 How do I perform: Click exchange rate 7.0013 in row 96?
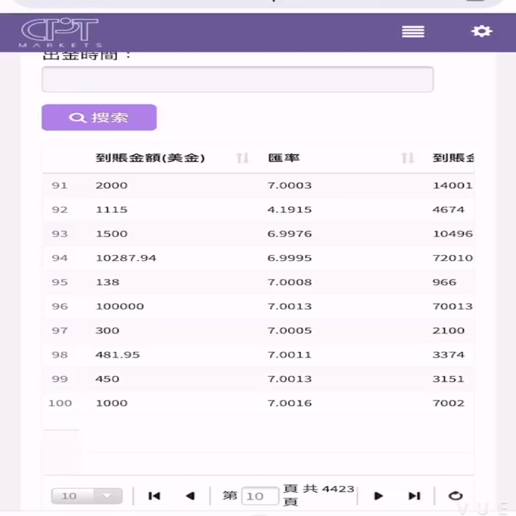click(x=290, y=307)
